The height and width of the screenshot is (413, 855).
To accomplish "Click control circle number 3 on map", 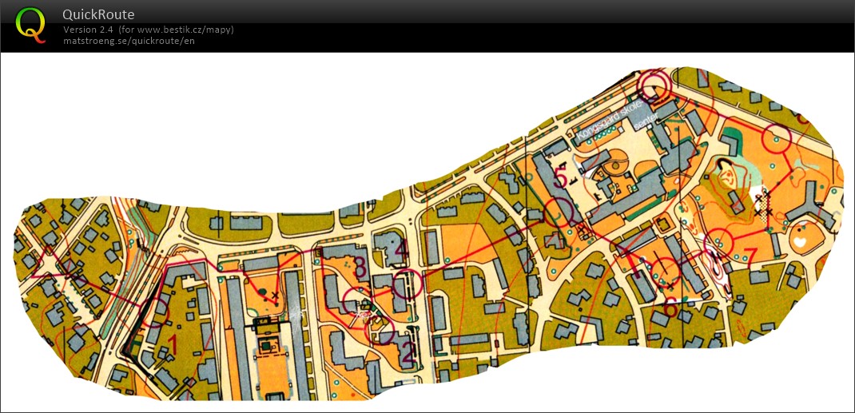I will coord(356,300).
